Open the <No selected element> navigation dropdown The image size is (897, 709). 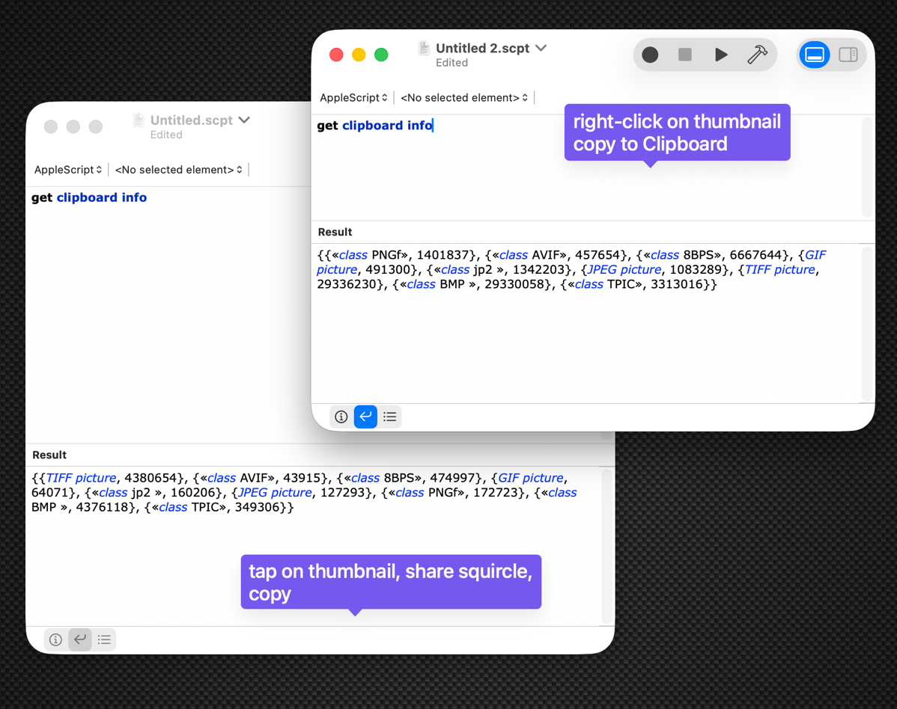click(x=463, y=97)
